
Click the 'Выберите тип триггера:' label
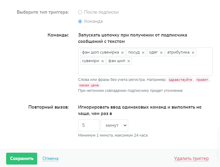pos(43,12)
